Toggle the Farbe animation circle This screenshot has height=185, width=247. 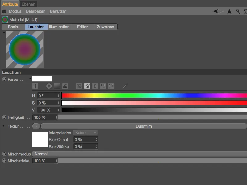click(4, 79)
